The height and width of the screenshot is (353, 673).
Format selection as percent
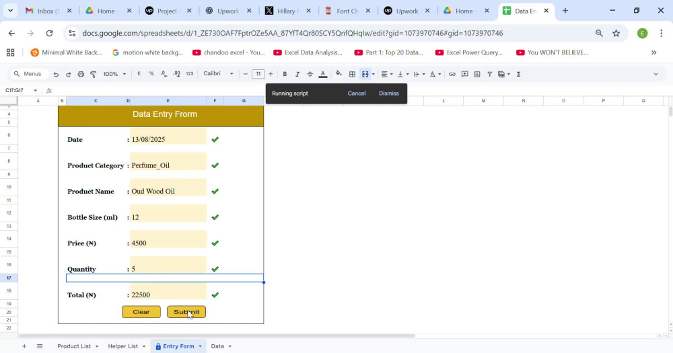(151, 74)
